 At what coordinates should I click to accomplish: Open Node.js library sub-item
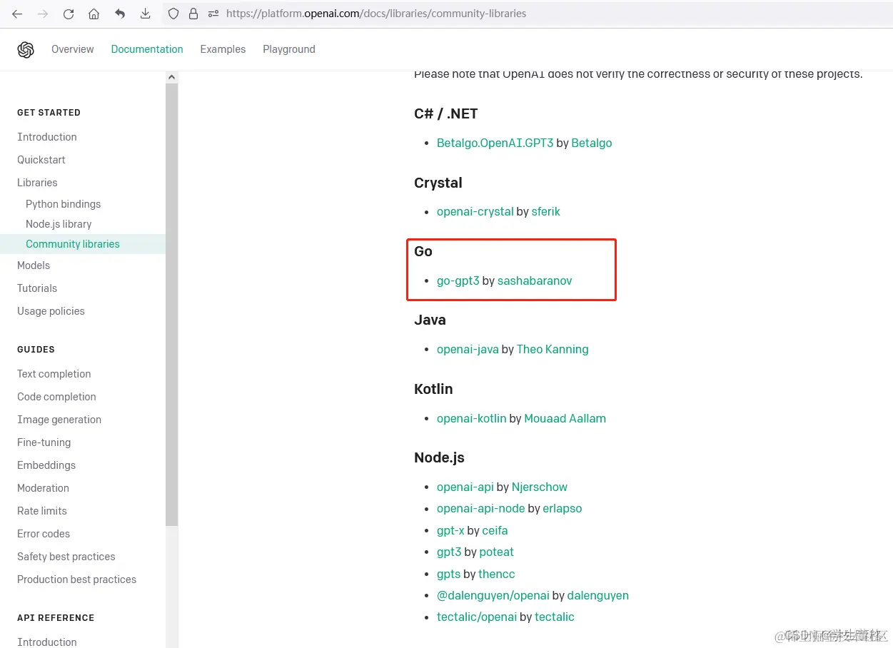[59, 224]
